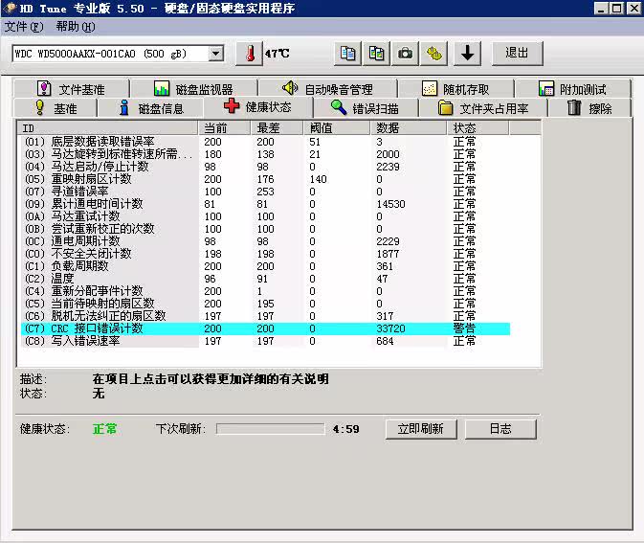Image resolution: width=644 pixels, height=543 pixels.
Task: Expand the WDC WD5000AAKX drive dropdown
Action: coord(215,54)
